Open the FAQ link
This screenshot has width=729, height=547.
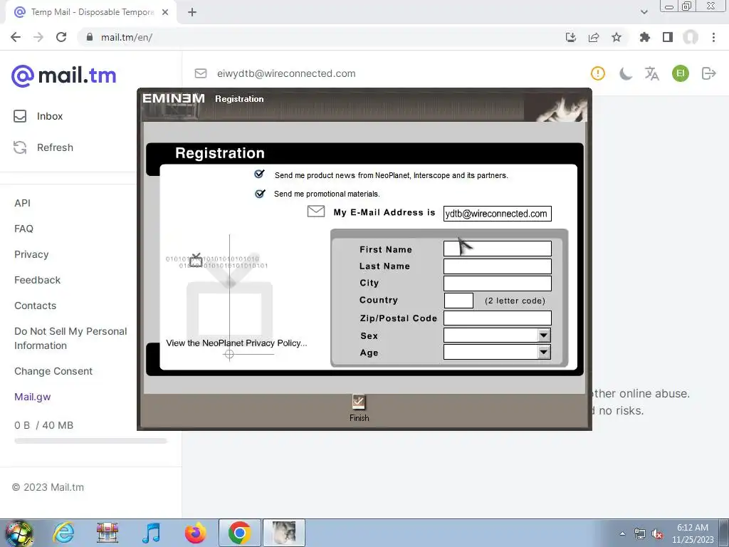23,229
